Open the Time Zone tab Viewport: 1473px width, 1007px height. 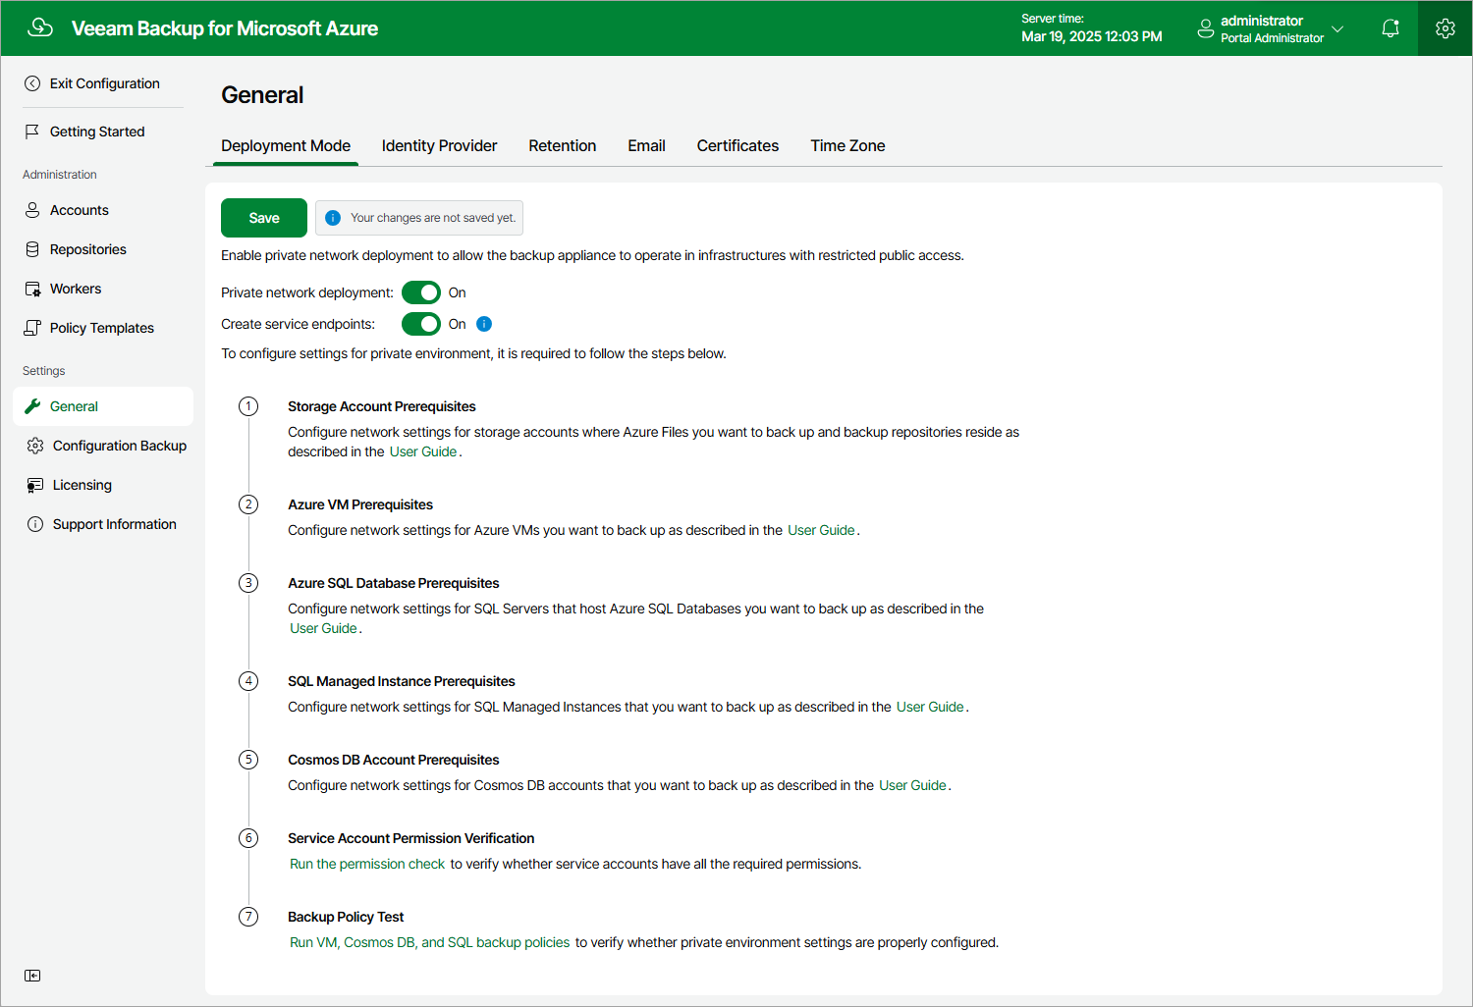(x=847, y=145)
